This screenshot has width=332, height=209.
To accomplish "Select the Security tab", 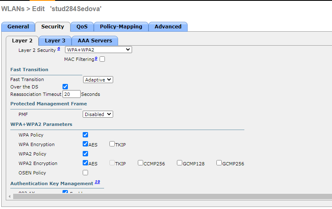I will [x=53, y=27].
